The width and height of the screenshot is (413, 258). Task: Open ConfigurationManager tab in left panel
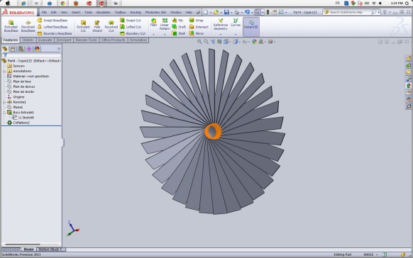[21, 49]
